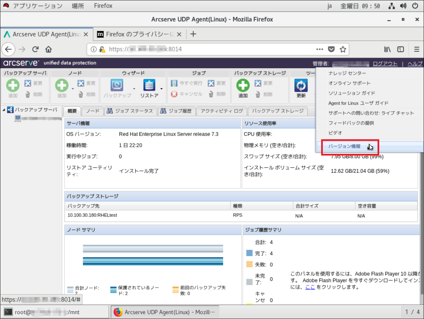Click 変更 icon in the ノード group
The height and width of the screenshot is (319, 424).
pos(81,83)
